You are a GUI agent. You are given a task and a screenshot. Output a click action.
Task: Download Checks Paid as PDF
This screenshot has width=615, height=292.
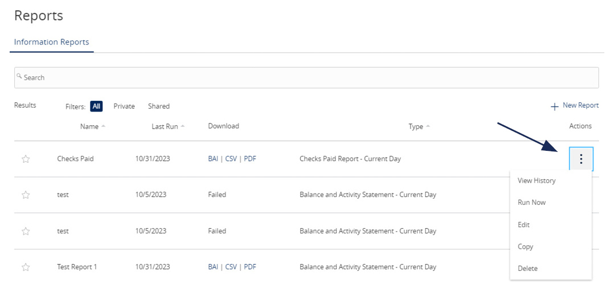(x=250, y=159)
